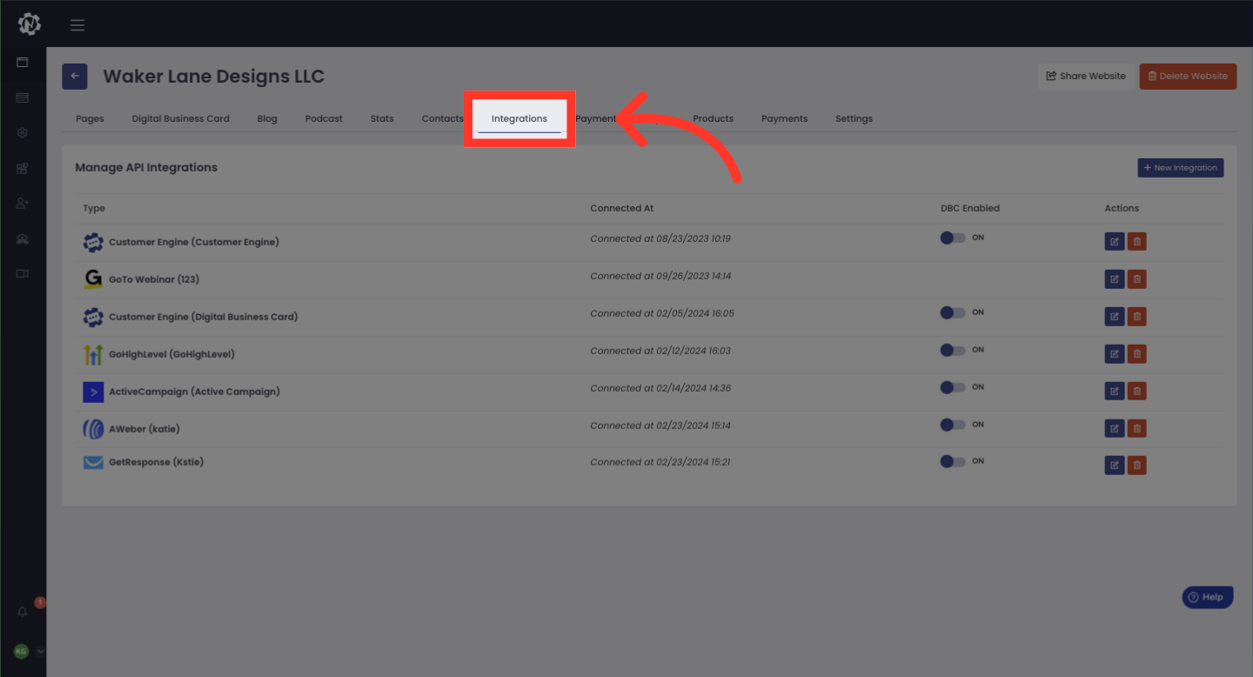Click the GetResponse (Kstie) row name
The width and height of the screenshot is (1253, 677).
[156, 462]
